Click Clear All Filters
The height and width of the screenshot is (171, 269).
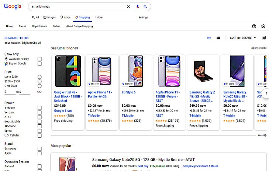click(17, 38)
